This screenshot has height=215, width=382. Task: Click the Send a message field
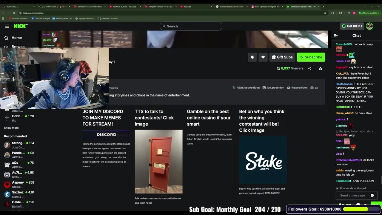353,196
